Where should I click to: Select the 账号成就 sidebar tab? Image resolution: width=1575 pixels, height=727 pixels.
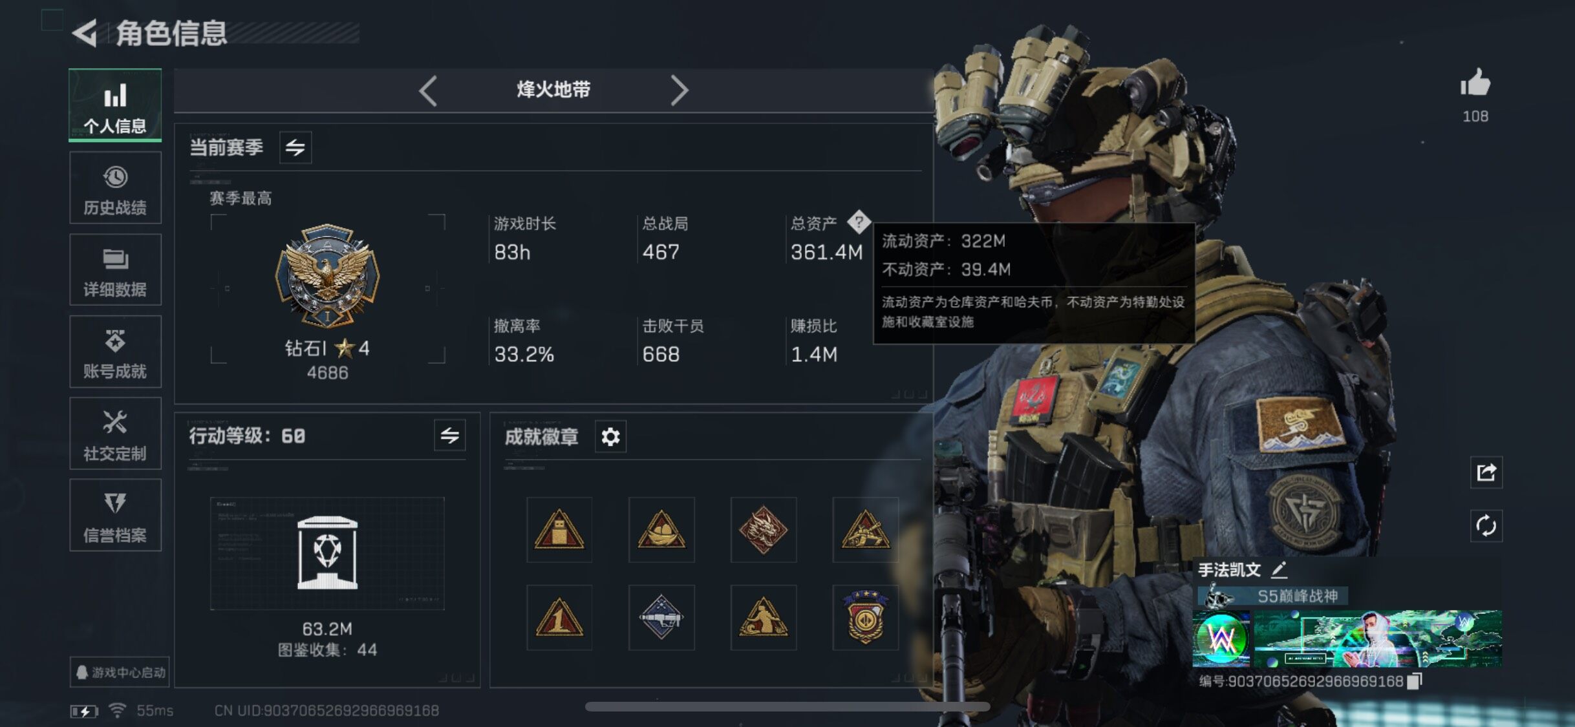coord(115,352)
